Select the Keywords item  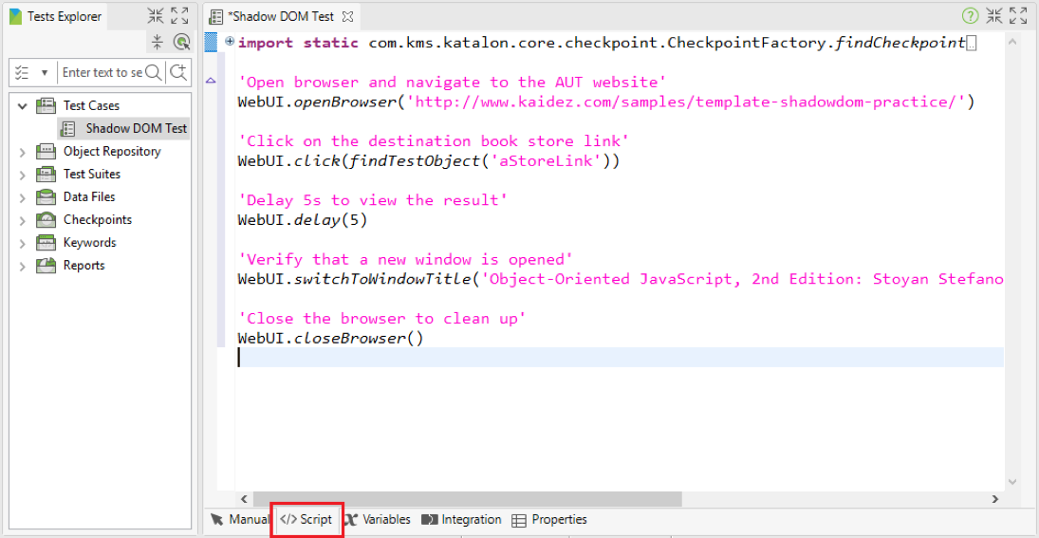coord(90,243)
